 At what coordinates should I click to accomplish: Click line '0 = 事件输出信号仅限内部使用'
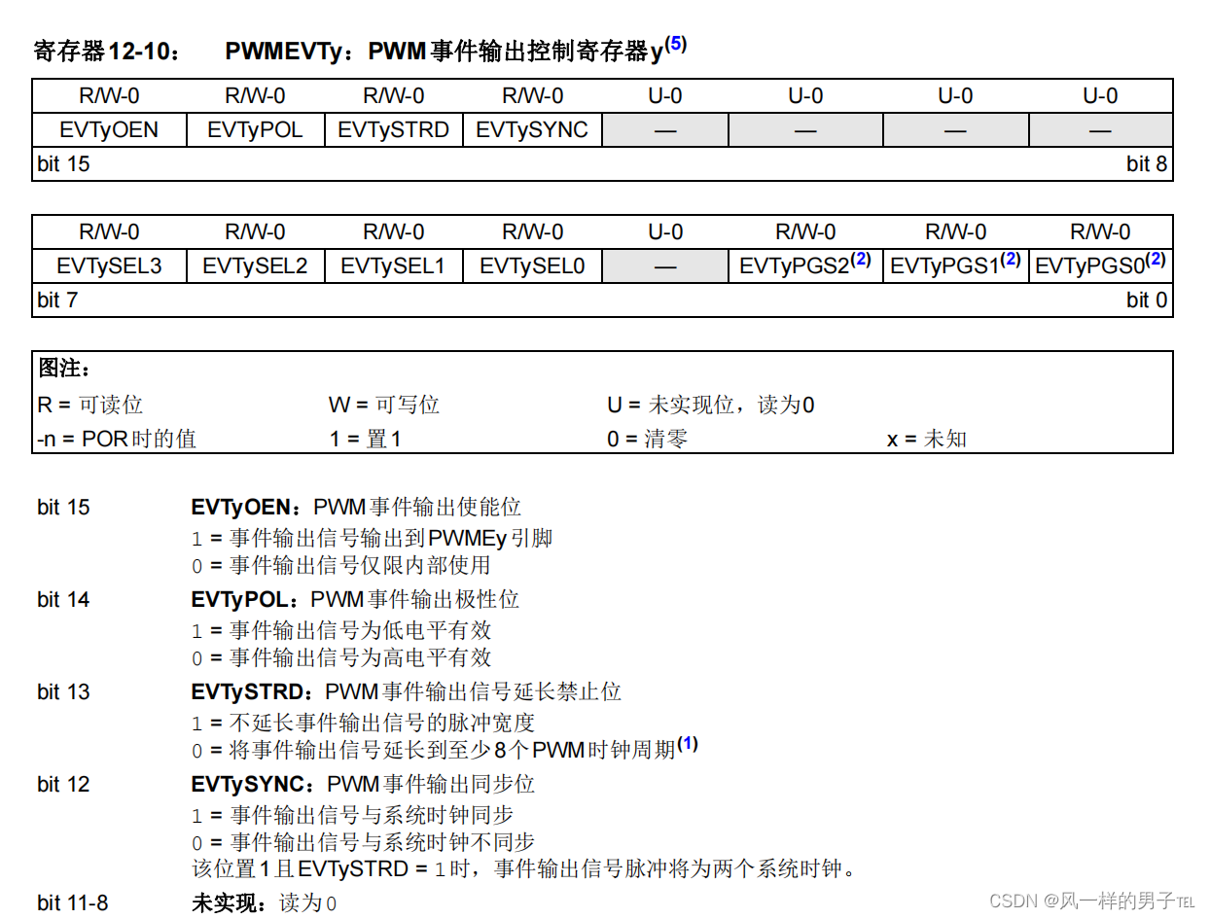341,565
